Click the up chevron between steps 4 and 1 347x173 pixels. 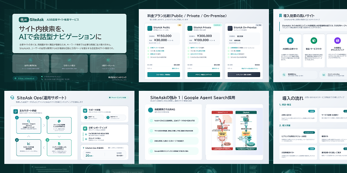point(29,137)
